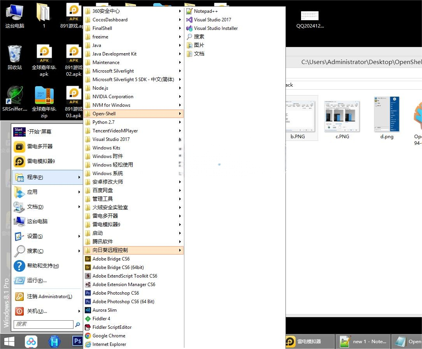Screen dimensions: 422x349
Task: Select the 火绒安全实验室 folder entry
Action: 134,207
